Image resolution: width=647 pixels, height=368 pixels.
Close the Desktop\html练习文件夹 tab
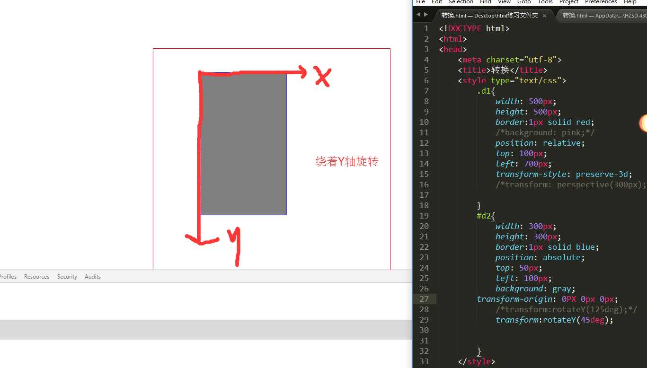pyautogui.click(x=544, y=16)
